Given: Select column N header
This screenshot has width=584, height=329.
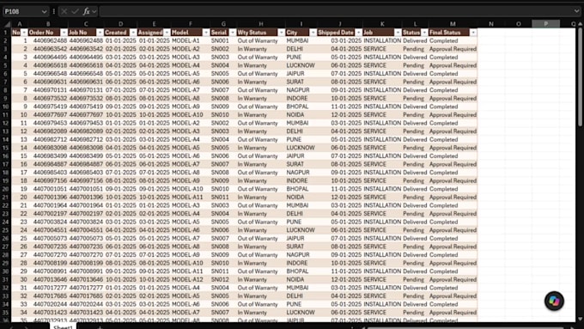Looking at the screenshot, I should click(x=491, y=24).
